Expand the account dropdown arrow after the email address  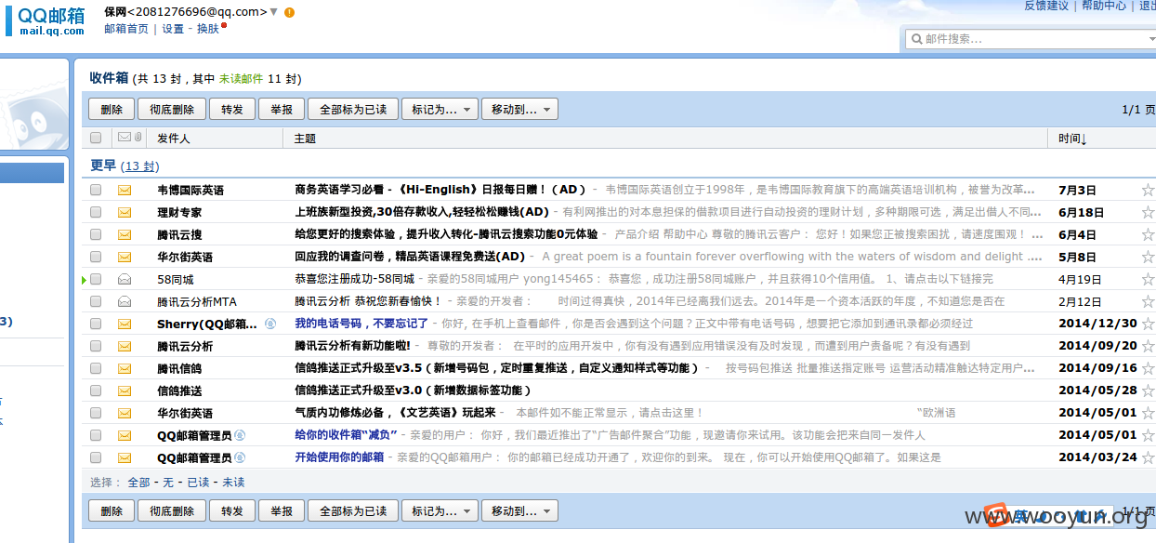pyautogui.click(x=273, y=12)
